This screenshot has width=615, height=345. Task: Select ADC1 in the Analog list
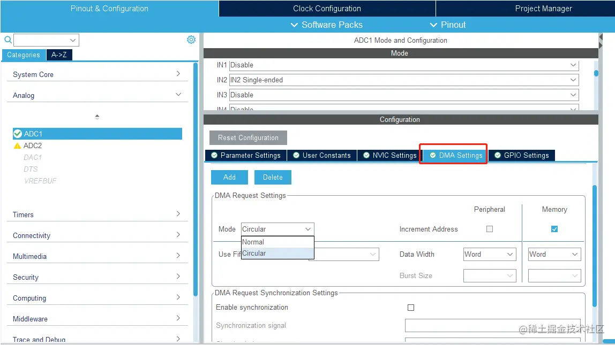coord(97,134)
